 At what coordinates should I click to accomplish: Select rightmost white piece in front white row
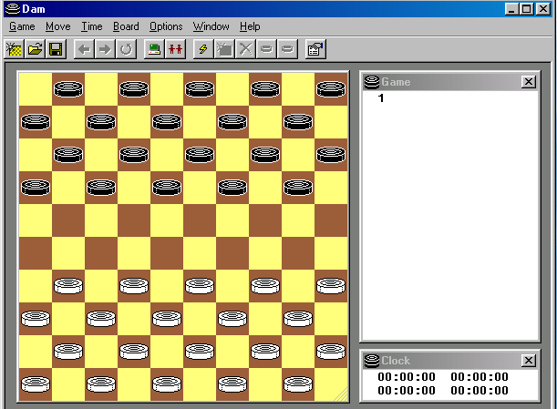coord(331,286)
